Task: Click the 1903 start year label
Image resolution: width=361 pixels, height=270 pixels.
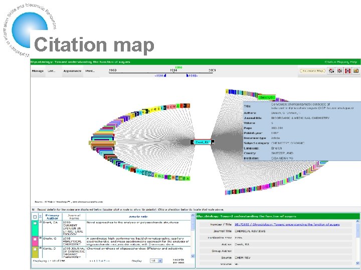Action: (113, 70)
